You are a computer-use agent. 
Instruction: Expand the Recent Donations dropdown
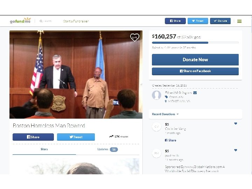(x=165, y=114)
